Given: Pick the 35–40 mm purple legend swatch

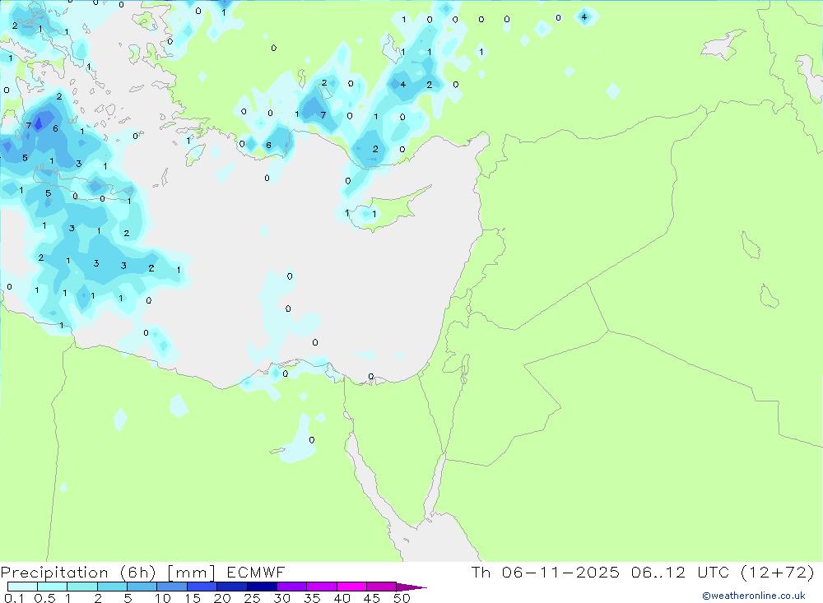Looking at the screenshot, I should pos(322,587).
